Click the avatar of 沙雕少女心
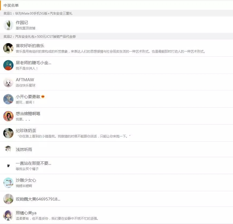Screen dimensions: 233x224 coord(8,183)
